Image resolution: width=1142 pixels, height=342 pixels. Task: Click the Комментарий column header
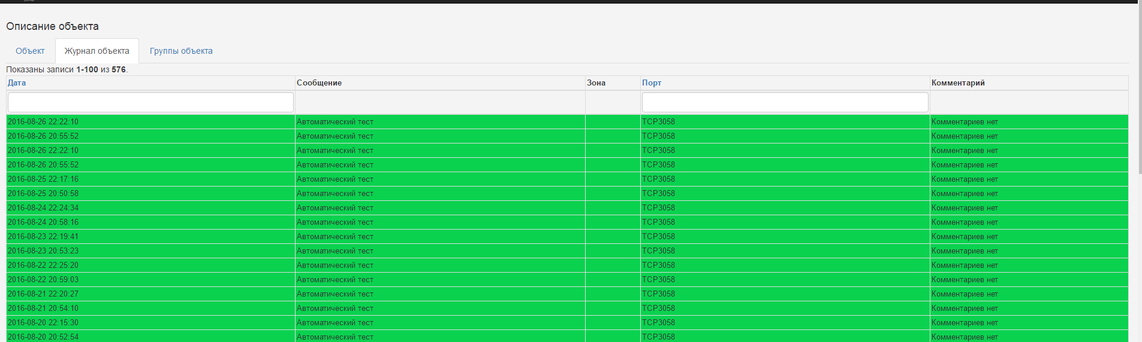click(x=958, y=83)
